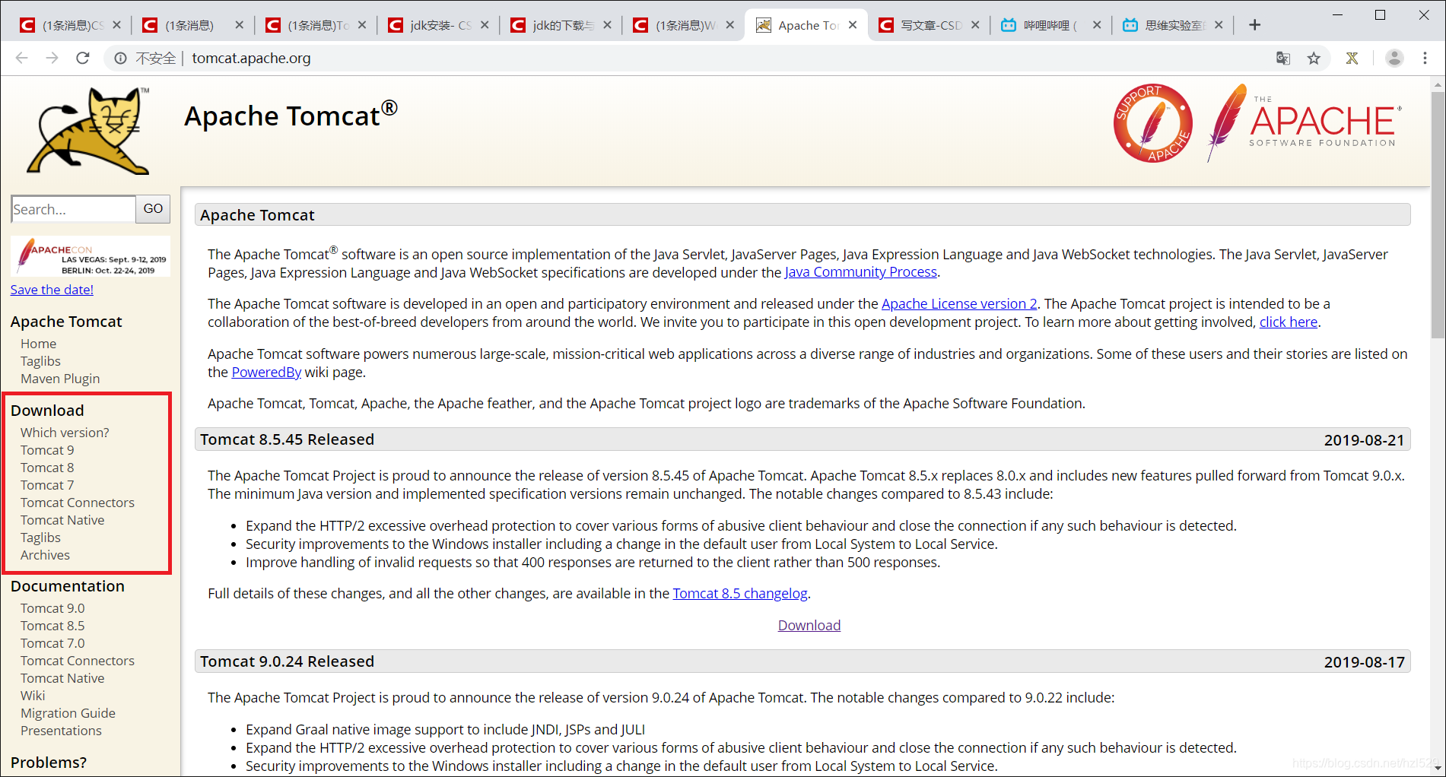
Task: Open Tomcat Native under Documentation
Action: pos(62,678)
